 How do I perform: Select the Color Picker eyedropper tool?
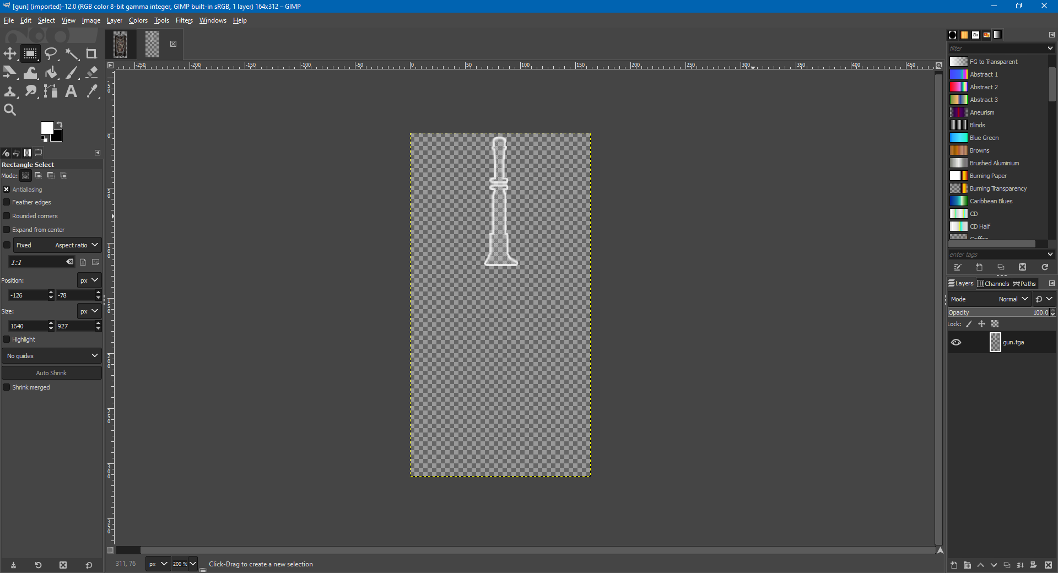click(x=92, y=91)
